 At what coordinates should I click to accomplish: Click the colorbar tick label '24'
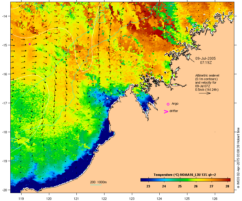point(164,186)
